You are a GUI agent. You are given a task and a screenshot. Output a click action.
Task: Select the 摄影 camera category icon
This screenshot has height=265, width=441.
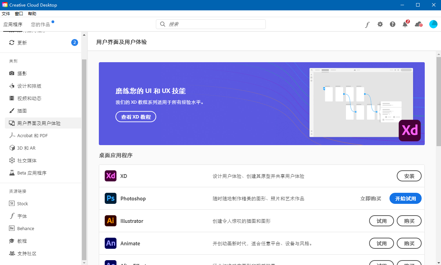point(11,73)
